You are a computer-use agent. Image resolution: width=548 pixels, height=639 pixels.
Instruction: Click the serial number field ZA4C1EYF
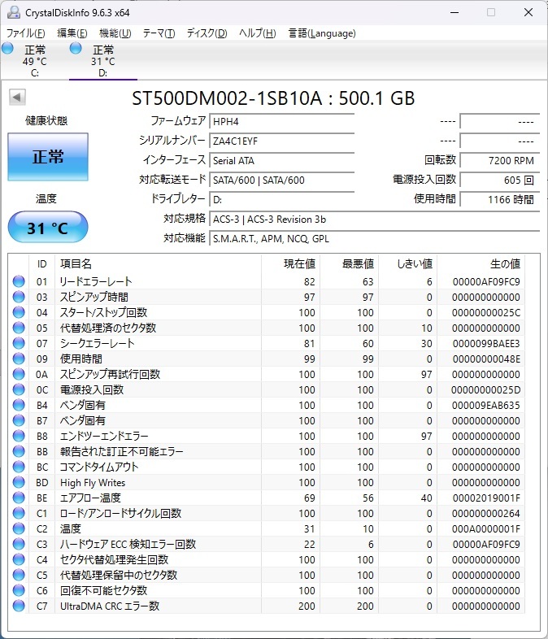[282, 141]
